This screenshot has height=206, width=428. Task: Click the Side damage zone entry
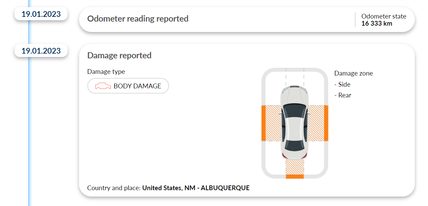point(342,84)
